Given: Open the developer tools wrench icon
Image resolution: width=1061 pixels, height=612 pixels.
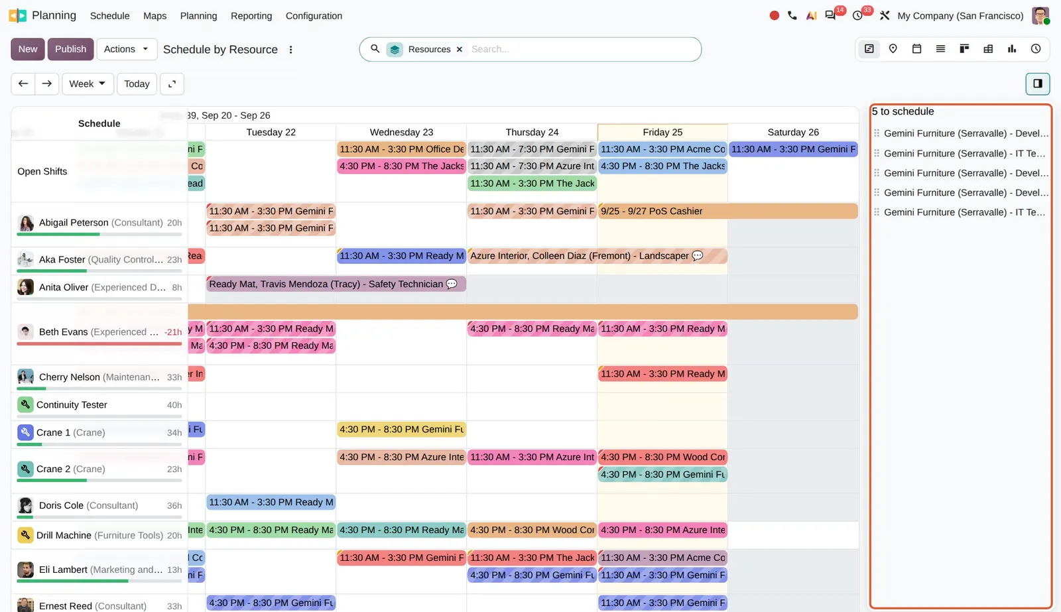Looking at the screenshot, I should [885, 15].
